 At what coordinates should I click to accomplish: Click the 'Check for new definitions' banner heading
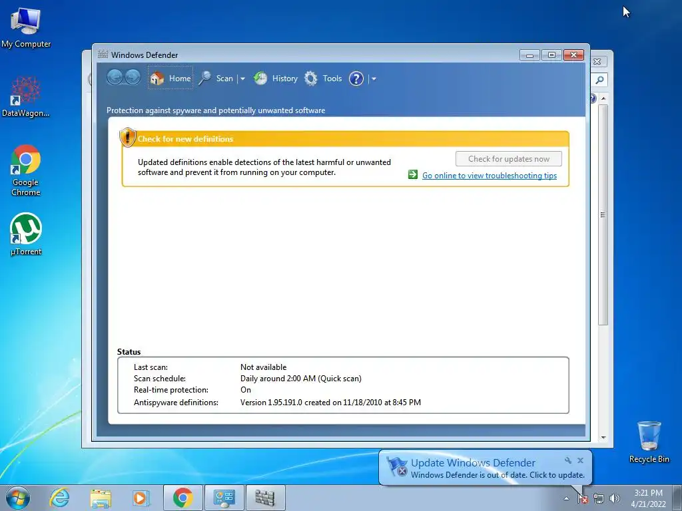click(x=185, y=139)
